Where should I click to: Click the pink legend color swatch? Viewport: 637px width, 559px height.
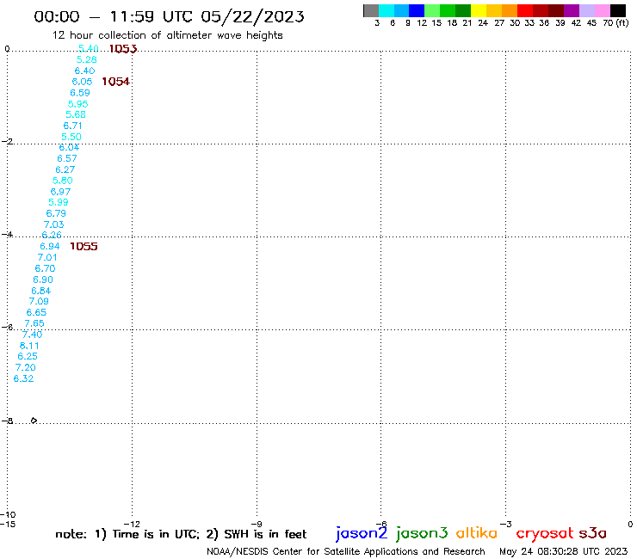[602, 10]
